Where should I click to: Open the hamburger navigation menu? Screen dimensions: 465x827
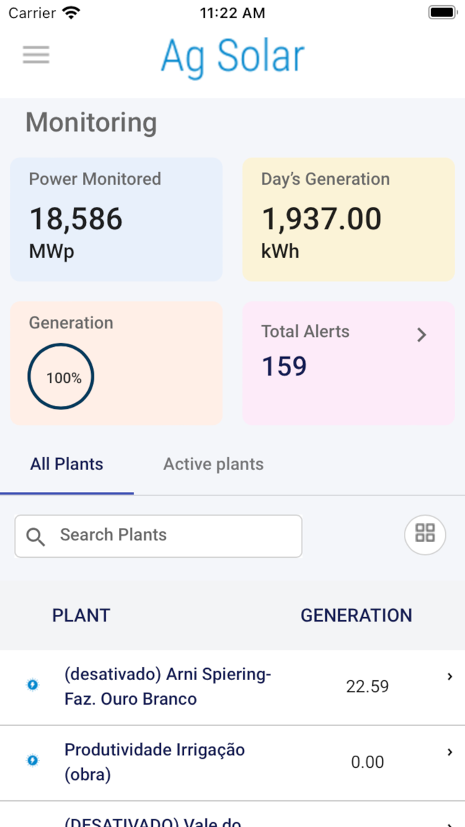pyautogui.click(x=36, y=55)
